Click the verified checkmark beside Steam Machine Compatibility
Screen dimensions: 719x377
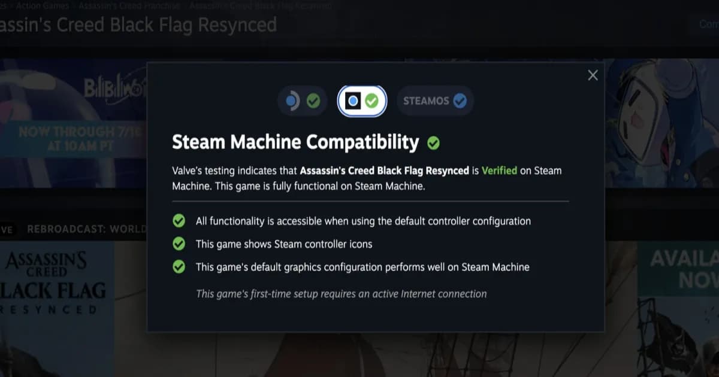coord(433,143)
